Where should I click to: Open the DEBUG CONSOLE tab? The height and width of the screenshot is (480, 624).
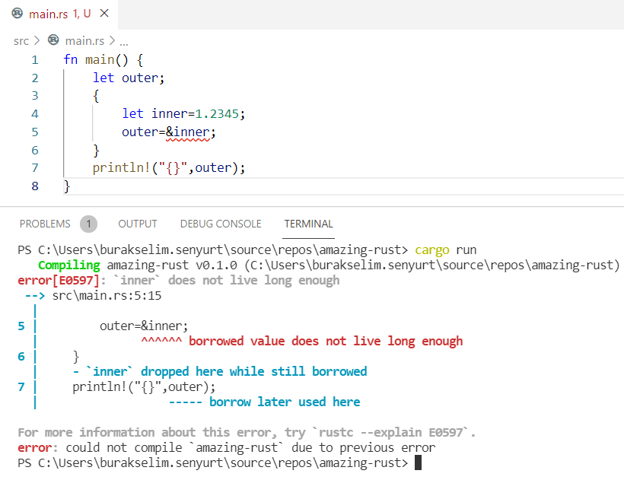221,224
